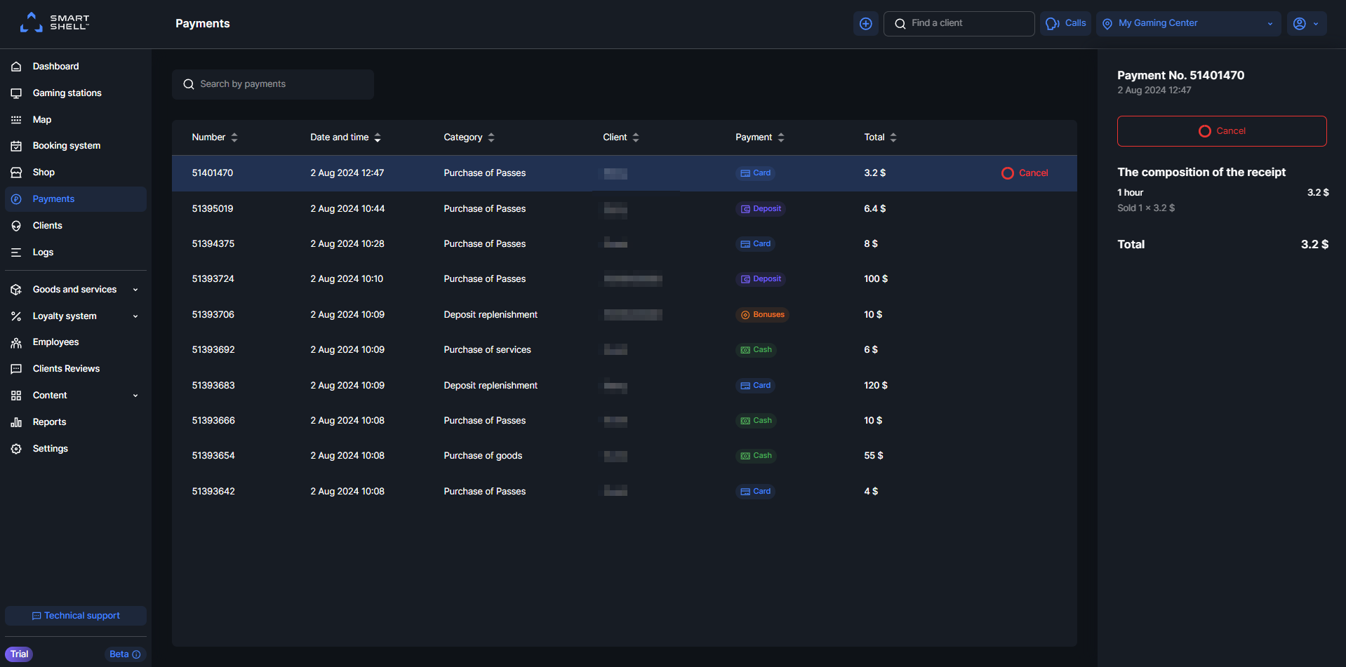
Task: Cancel payment 51401470 in table row
Action: tap(1025, 173)
